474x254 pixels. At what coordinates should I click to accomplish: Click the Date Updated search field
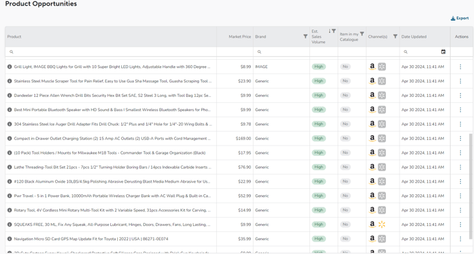point(421,51)
